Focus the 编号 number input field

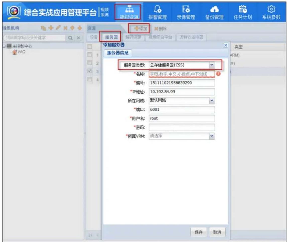coord(182,83)
